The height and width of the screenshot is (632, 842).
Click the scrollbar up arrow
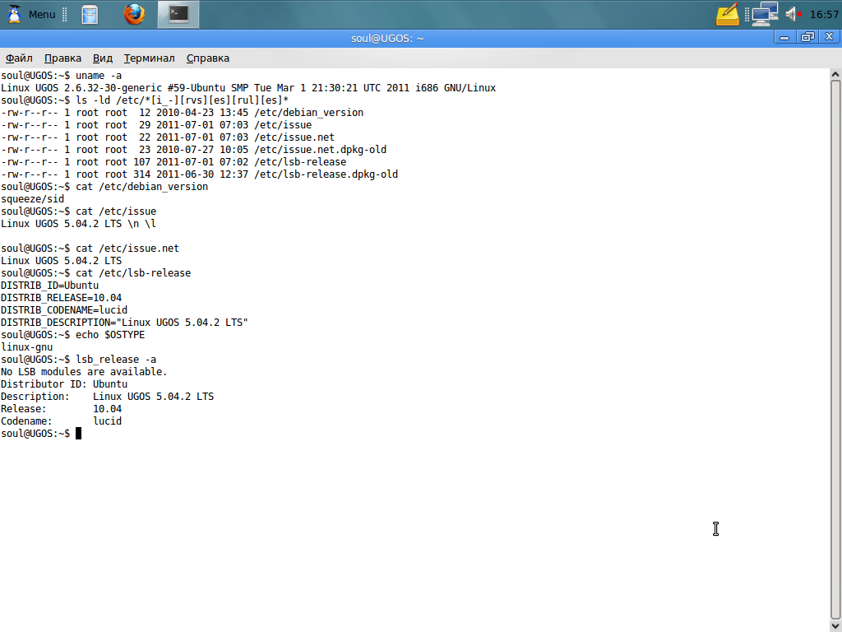click(835, 73)
